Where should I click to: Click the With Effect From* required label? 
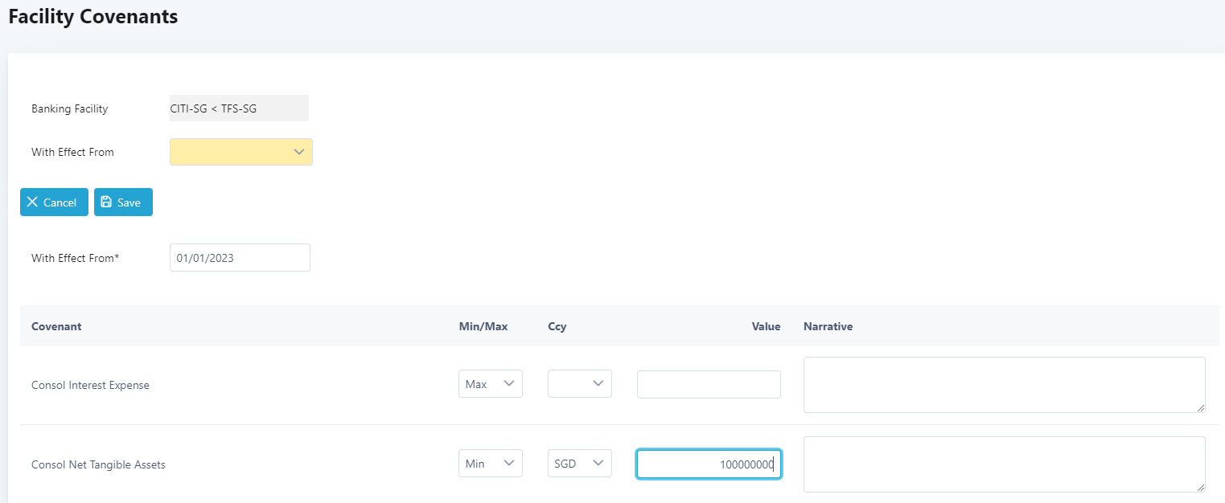click(x=76, y=258)
